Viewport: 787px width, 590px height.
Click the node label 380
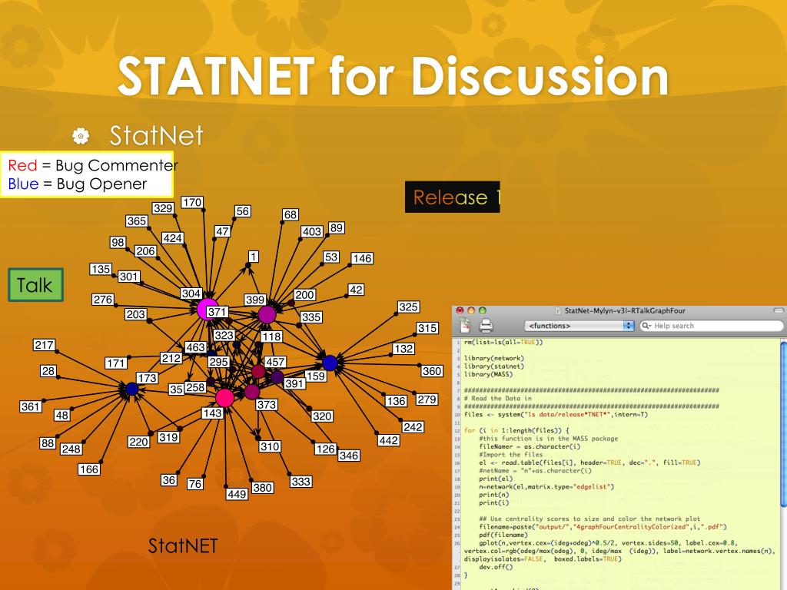pos(263,488)
